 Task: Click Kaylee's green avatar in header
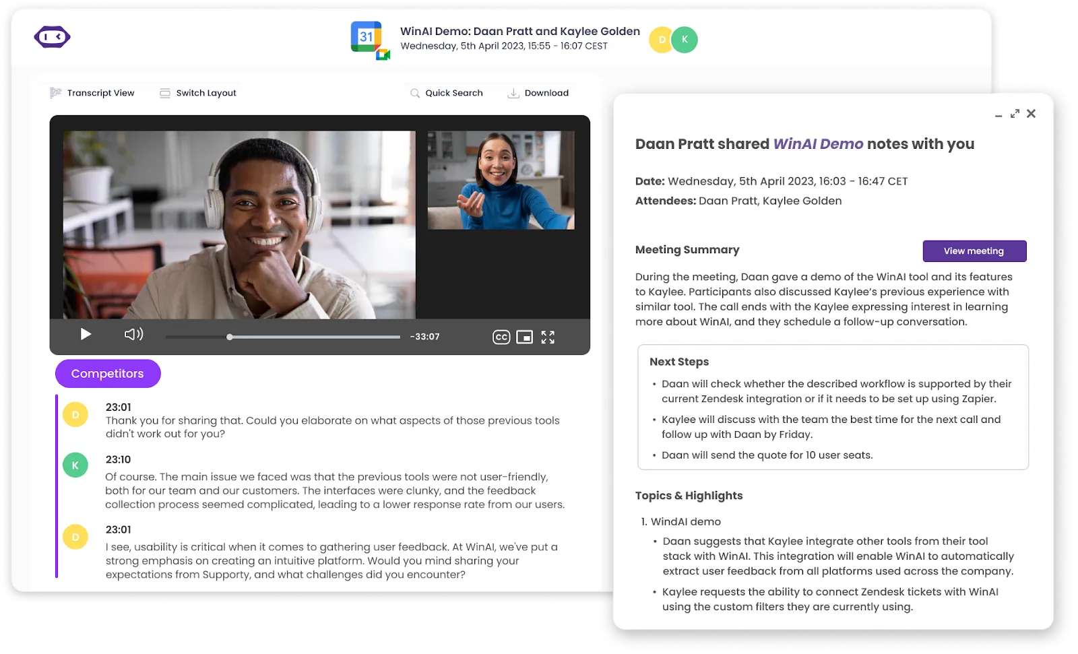[x=685, y=40]
